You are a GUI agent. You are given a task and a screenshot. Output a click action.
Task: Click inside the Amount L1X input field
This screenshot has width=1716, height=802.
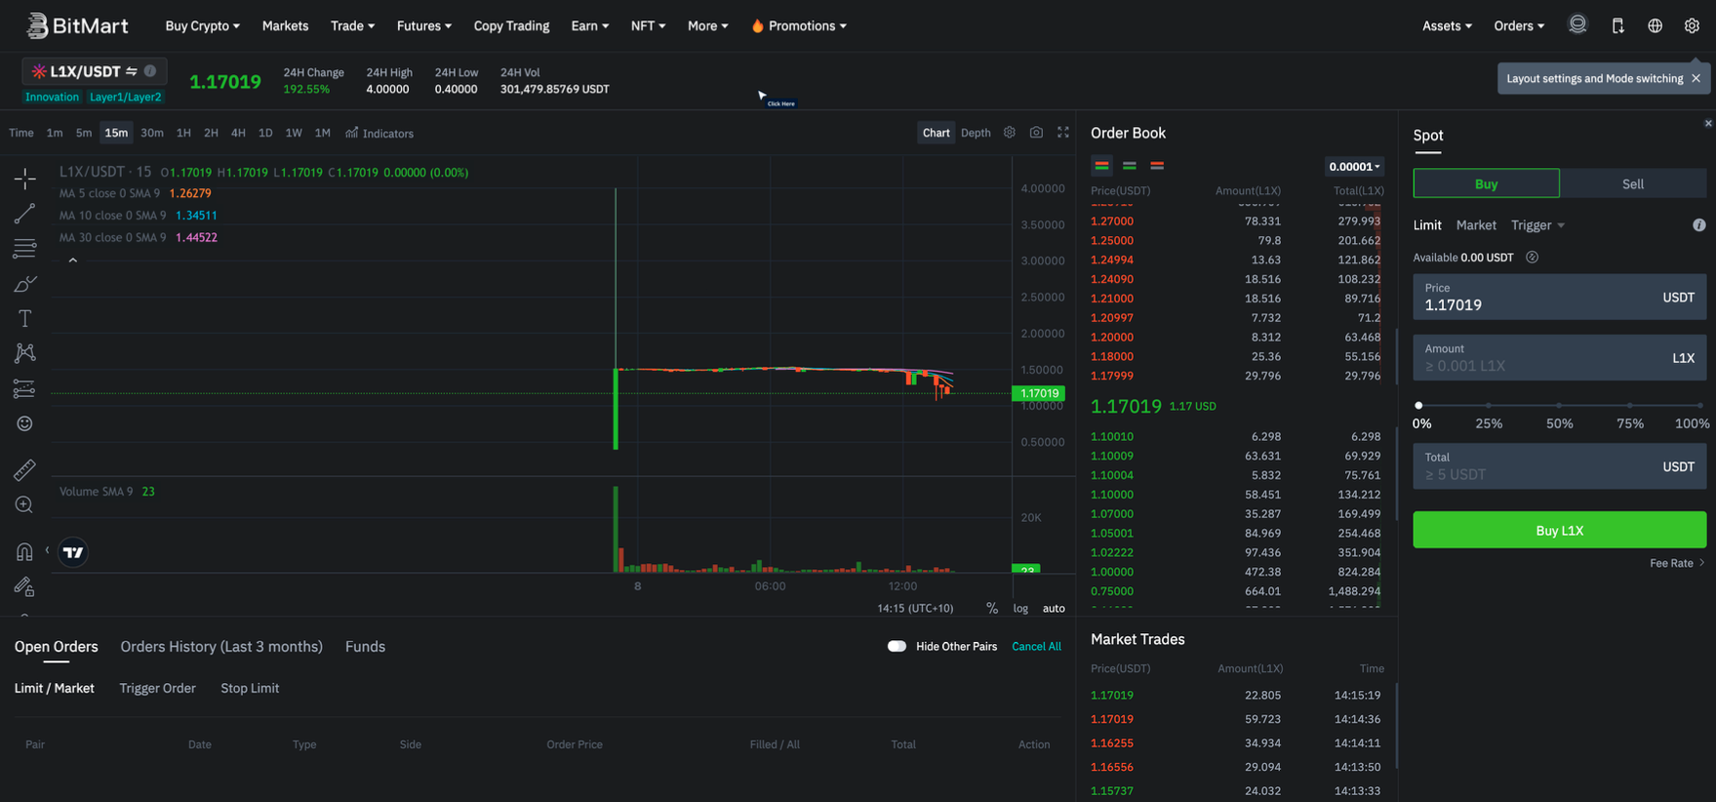click(x=1559, y=358)
